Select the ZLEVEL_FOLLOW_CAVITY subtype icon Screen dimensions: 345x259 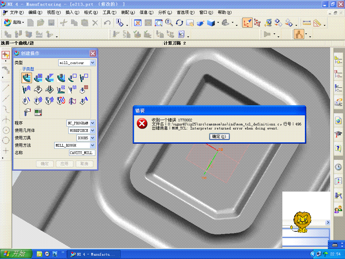38,78
